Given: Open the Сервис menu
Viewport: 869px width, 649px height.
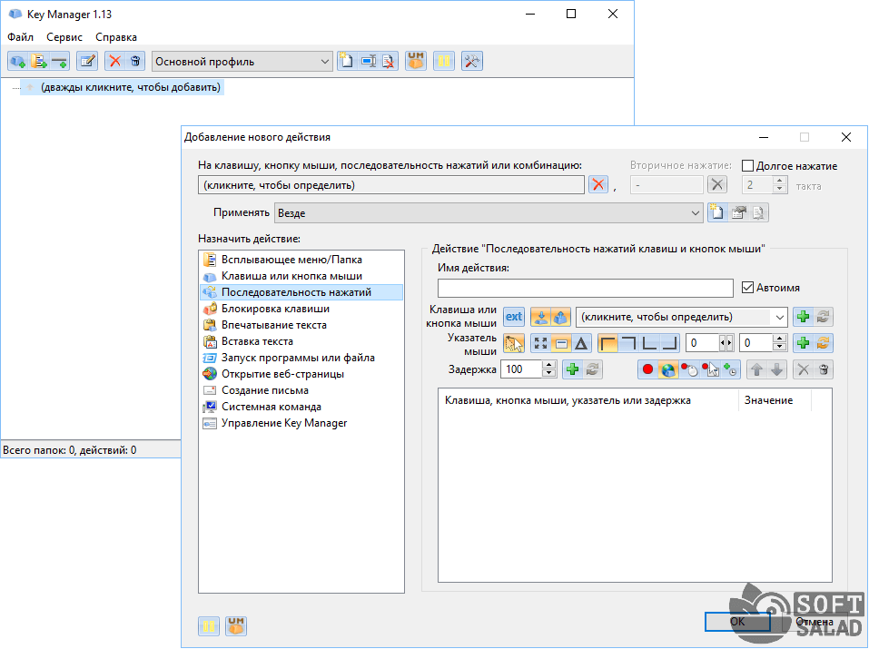Looking at the screenshot, I should click(64, 37).
